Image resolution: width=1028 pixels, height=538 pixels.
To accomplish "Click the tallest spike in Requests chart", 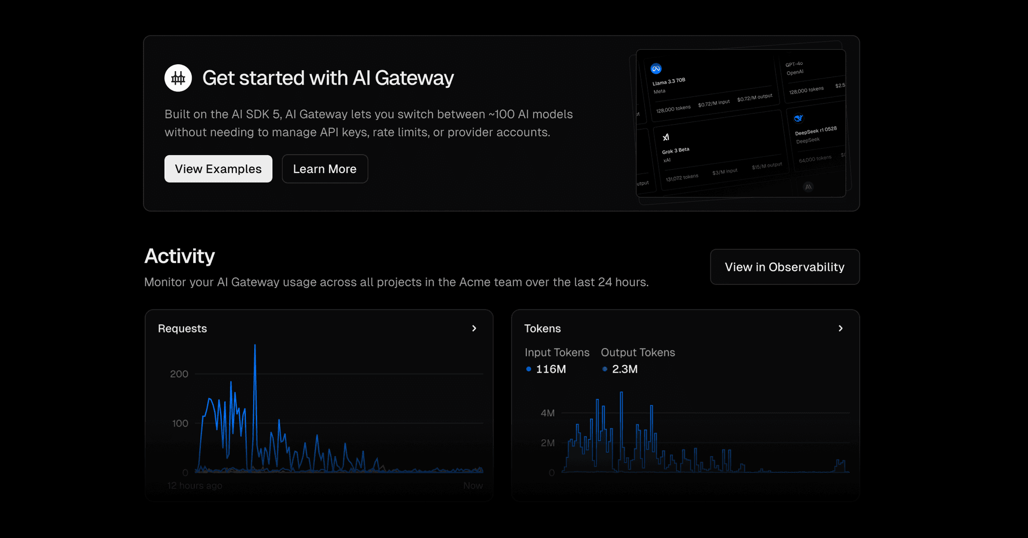I will point(255,348).
